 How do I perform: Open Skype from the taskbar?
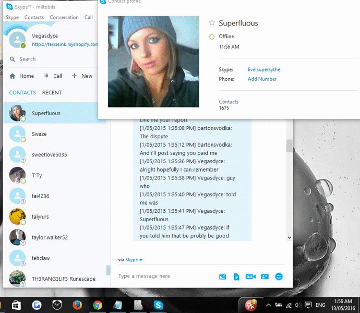coord(158,305)
